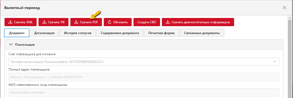Open Связанные документы tab

(202, 33)
